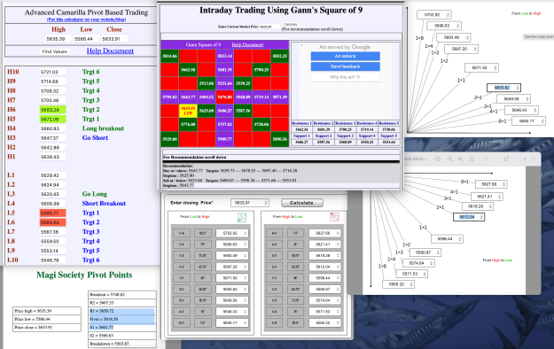Open search in the Preview toolbar
The height and width of the screenshot is (349, 554).
(534, 159)
